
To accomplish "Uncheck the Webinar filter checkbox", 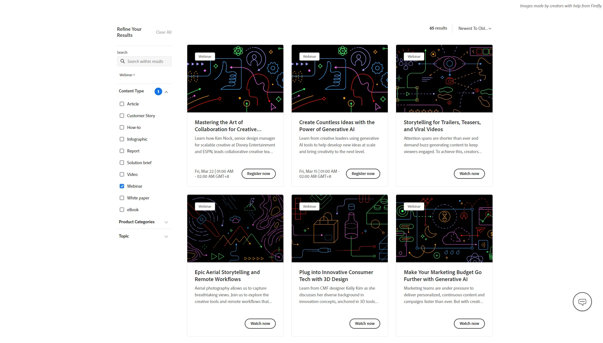I will (x=122, y=186).
